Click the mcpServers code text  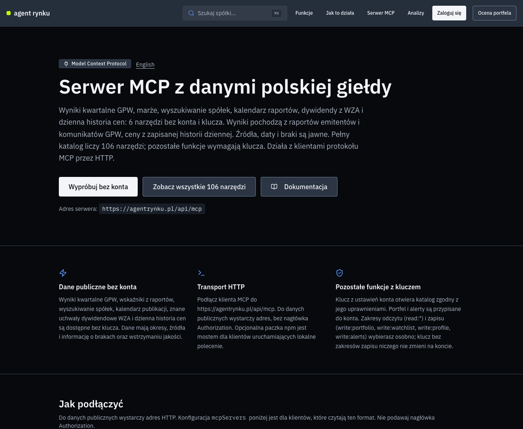tap(229, 418)
